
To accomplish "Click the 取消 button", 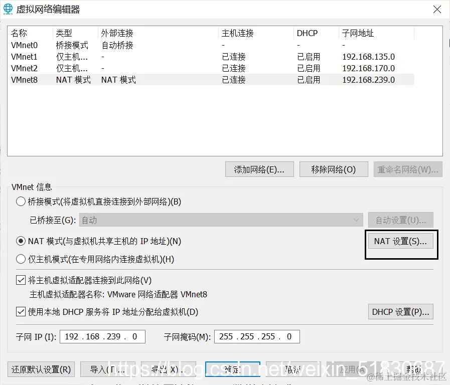I will (x=293, y=369).
